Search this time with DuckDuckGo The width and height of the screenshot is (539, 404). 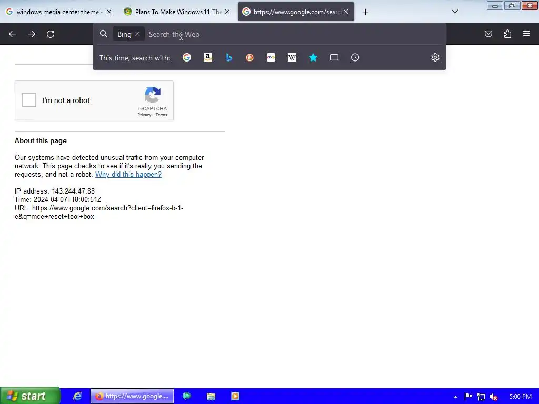click(250, 57)
